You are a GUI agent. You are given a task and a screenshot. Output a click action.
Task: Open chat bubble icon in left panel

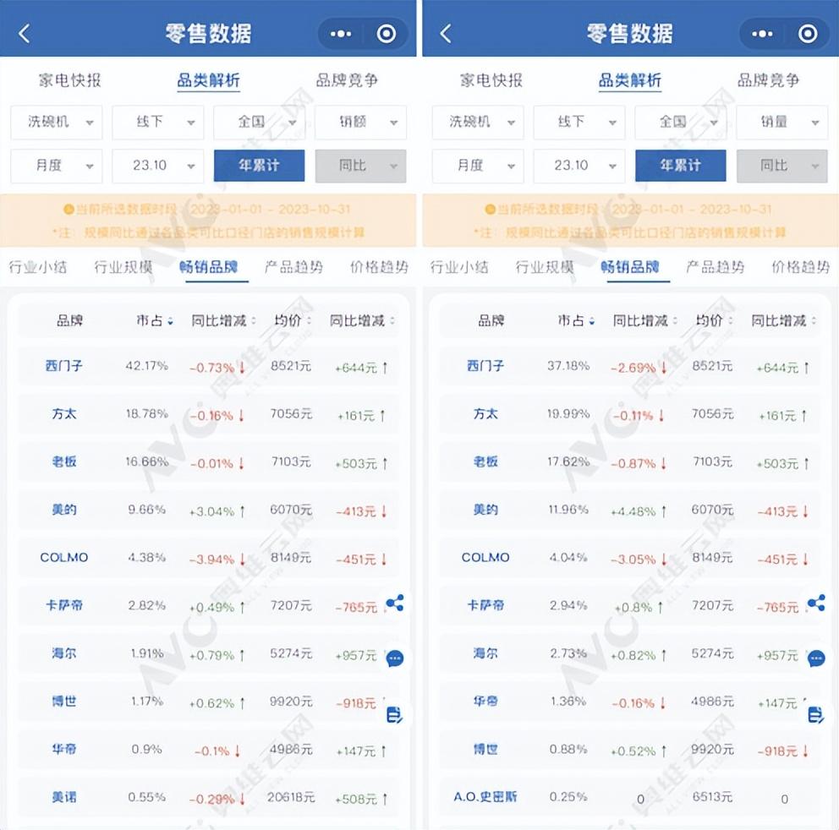[x=395, y=659]
